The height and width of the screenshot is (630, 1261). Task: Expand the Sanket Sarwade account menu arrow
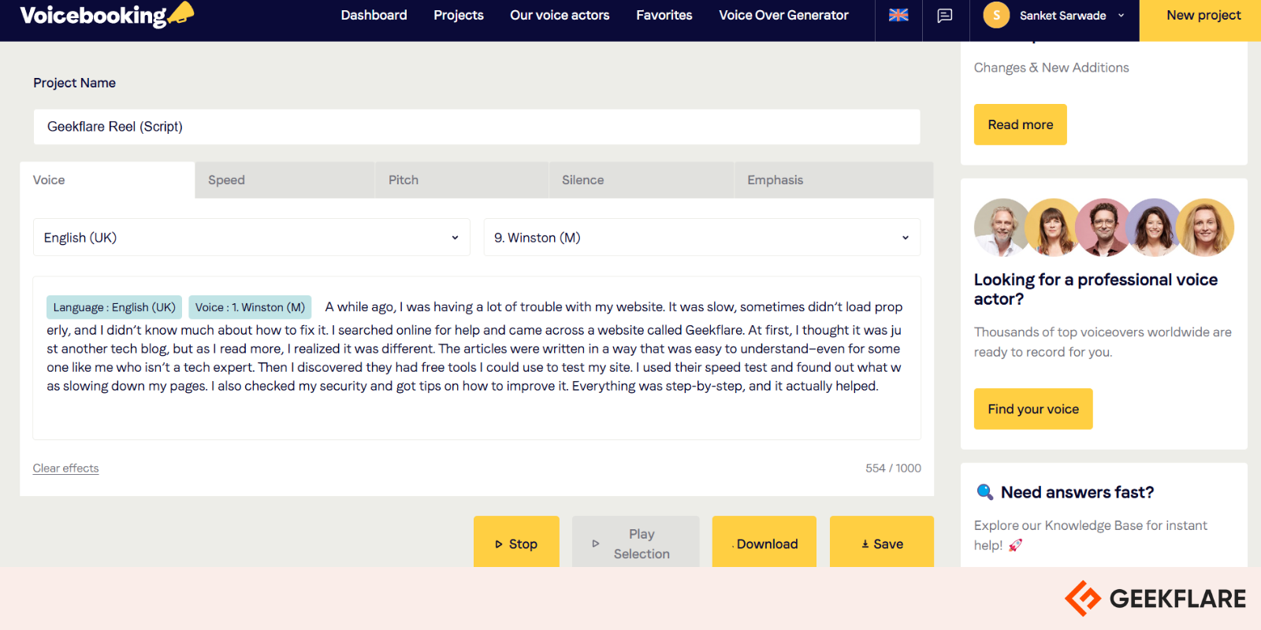tap(1122, 15)
